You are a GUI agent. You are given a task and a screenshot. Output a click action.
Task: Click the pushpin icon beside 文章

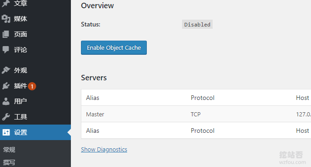6,3
